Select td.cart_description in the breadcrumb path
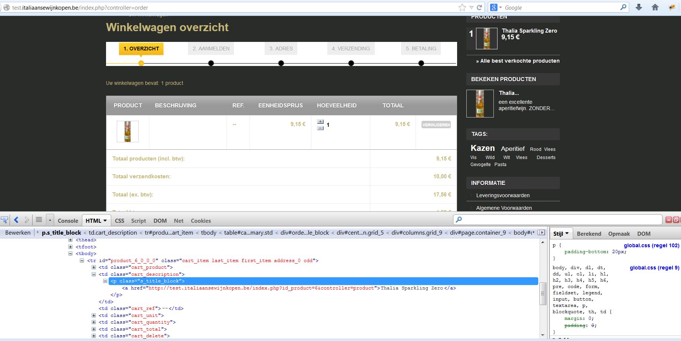The height and width of the screenshot is (341, 681). tap(113, 233)
